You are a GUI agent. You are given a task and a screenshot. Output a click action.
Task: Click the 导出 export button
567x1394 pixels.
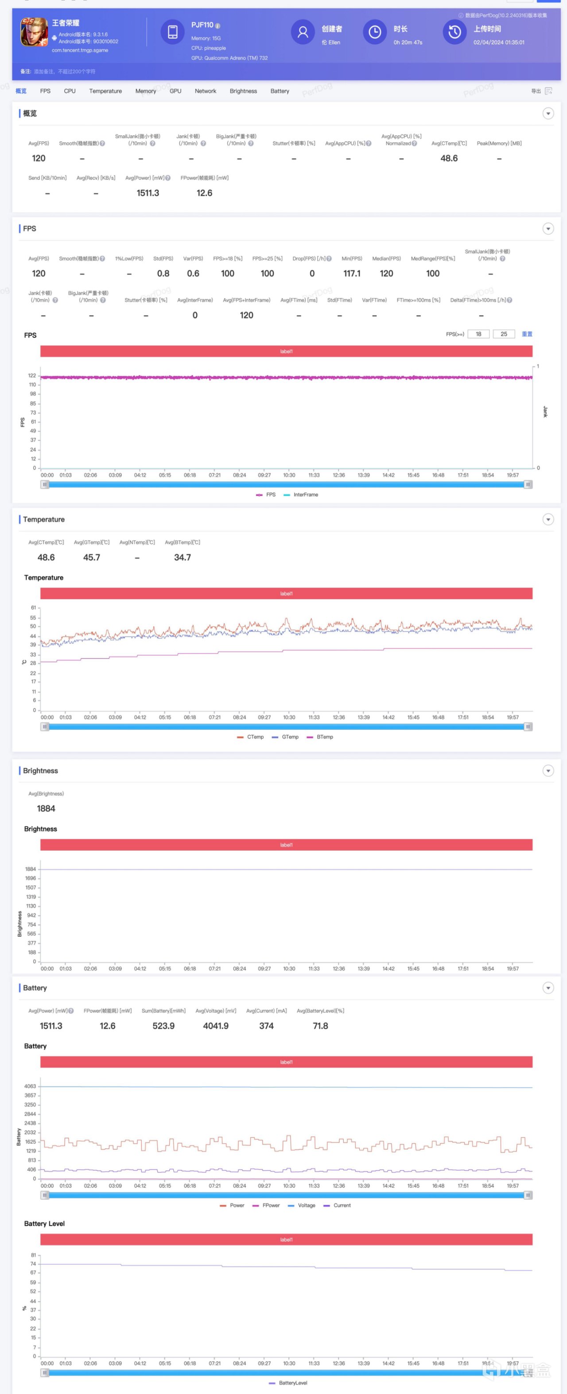pyautogui.click(x=536, y=91)
